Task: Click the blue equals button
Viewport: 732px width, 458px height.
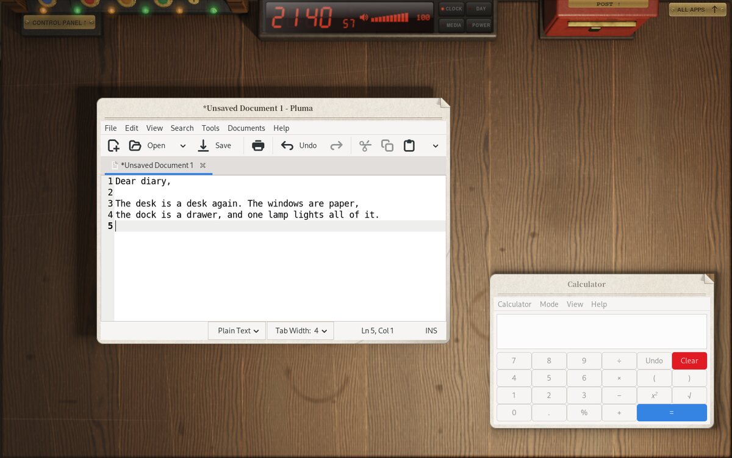Action: 672,412
